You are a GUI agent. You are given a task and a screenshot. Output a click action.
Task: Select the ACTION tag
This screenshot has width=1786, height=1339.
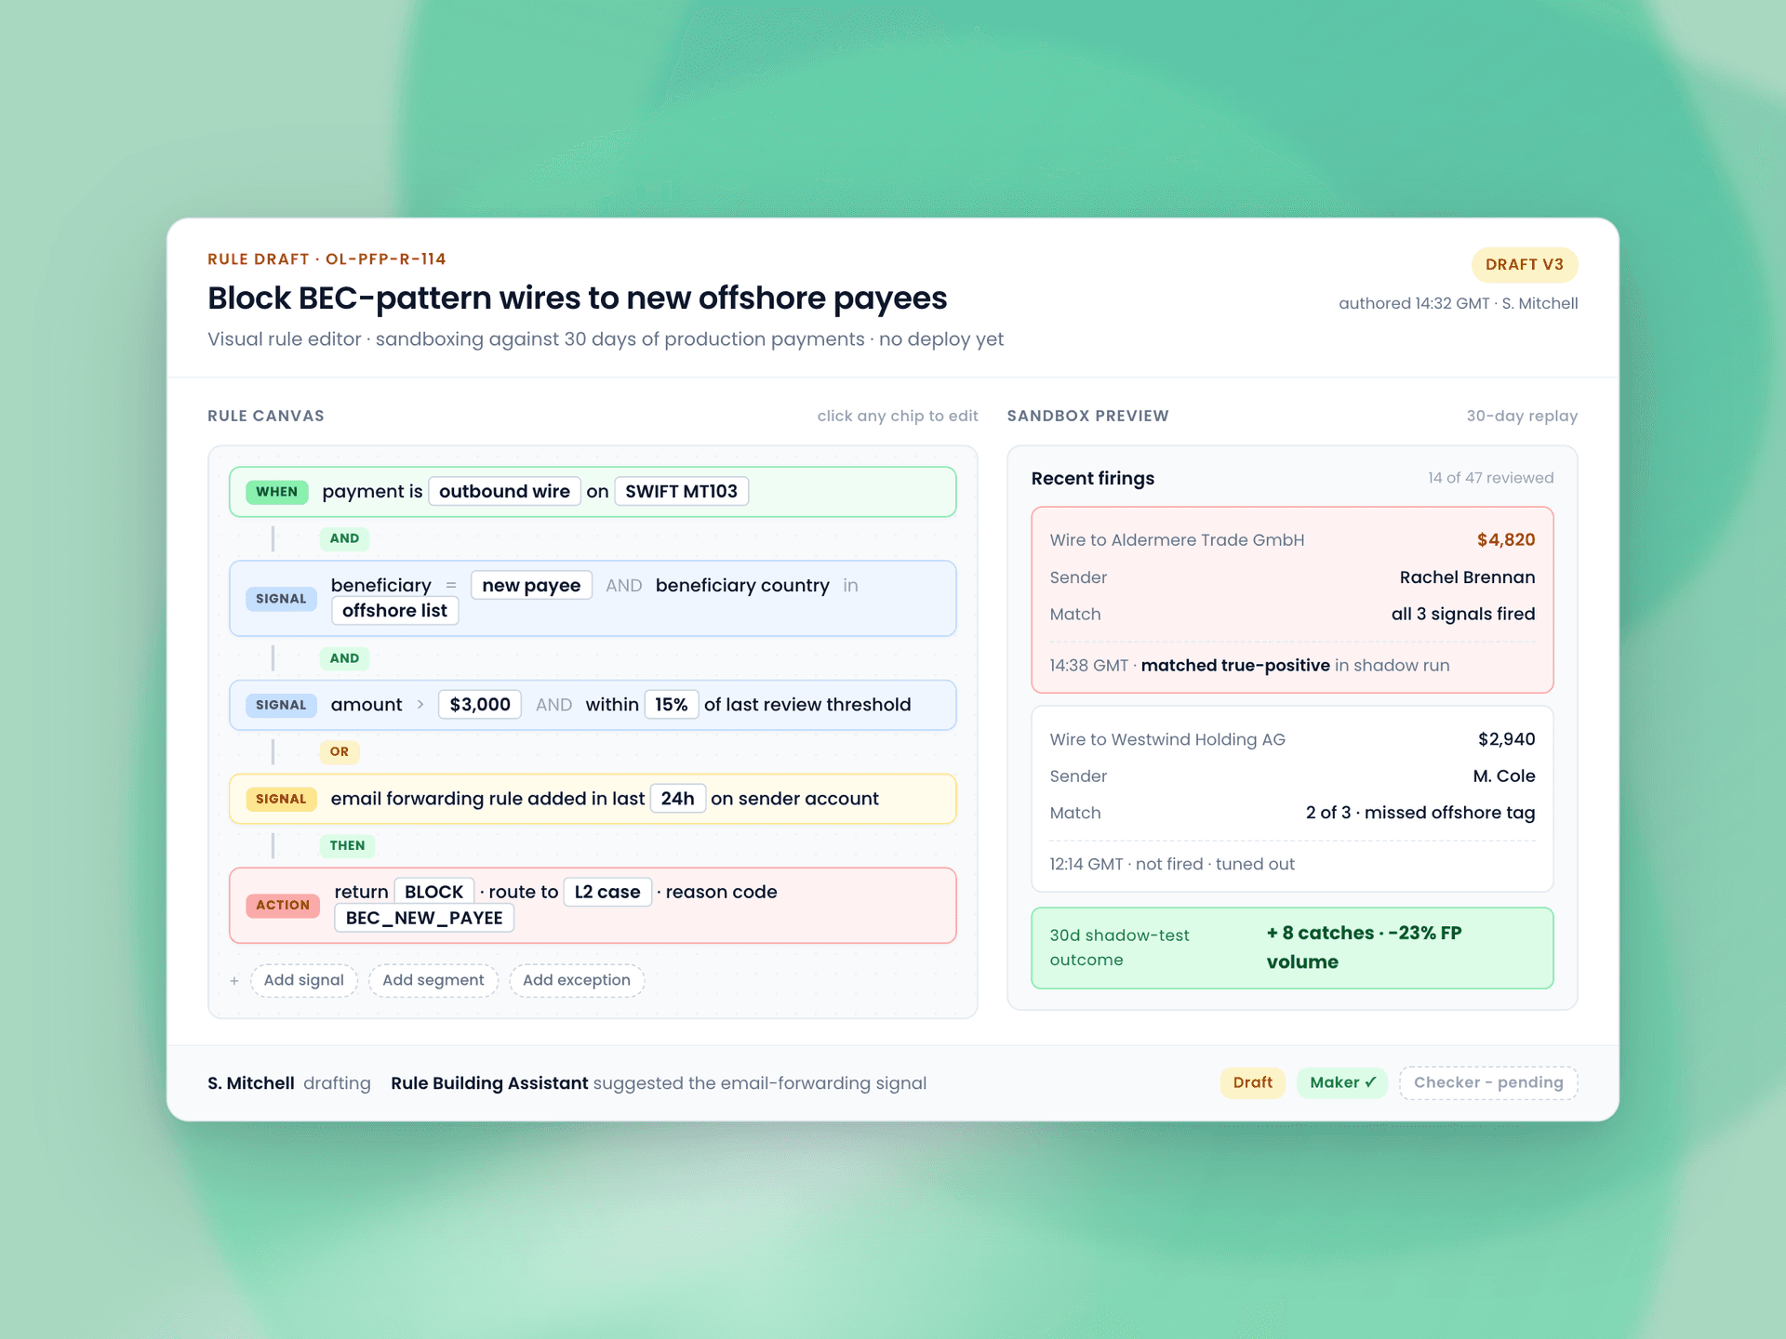(283, 905)
